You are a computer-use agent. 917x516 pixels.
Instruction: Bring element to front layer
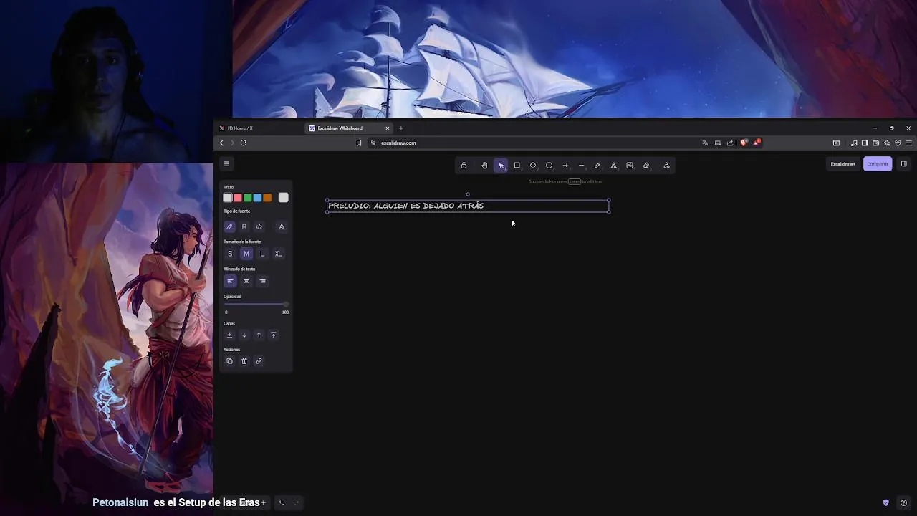point(273,335)
